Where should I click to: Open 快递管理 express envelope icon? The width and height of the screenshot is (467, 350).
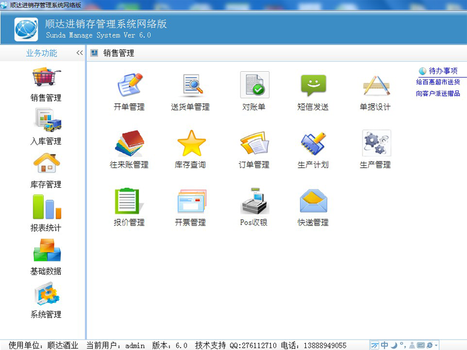(x=313, y=201)
